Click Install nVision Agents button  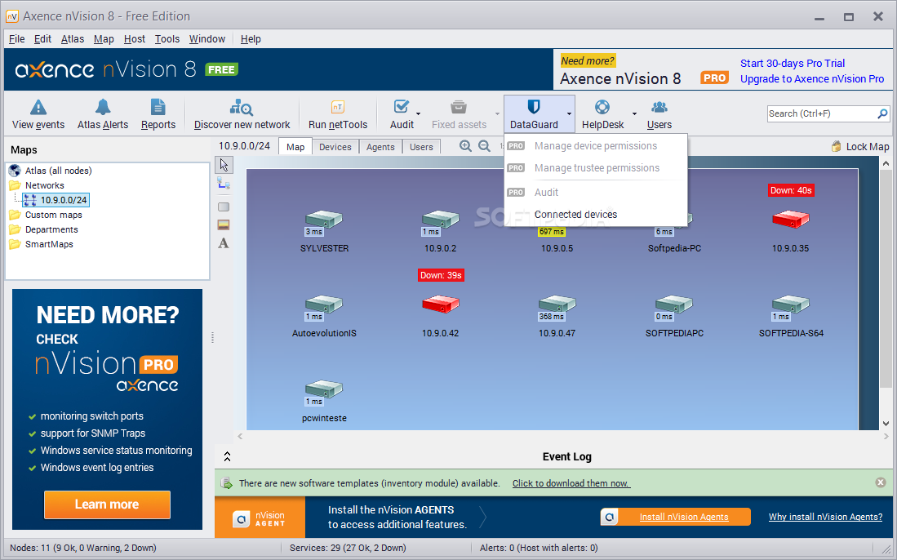[x=676, y=517]
